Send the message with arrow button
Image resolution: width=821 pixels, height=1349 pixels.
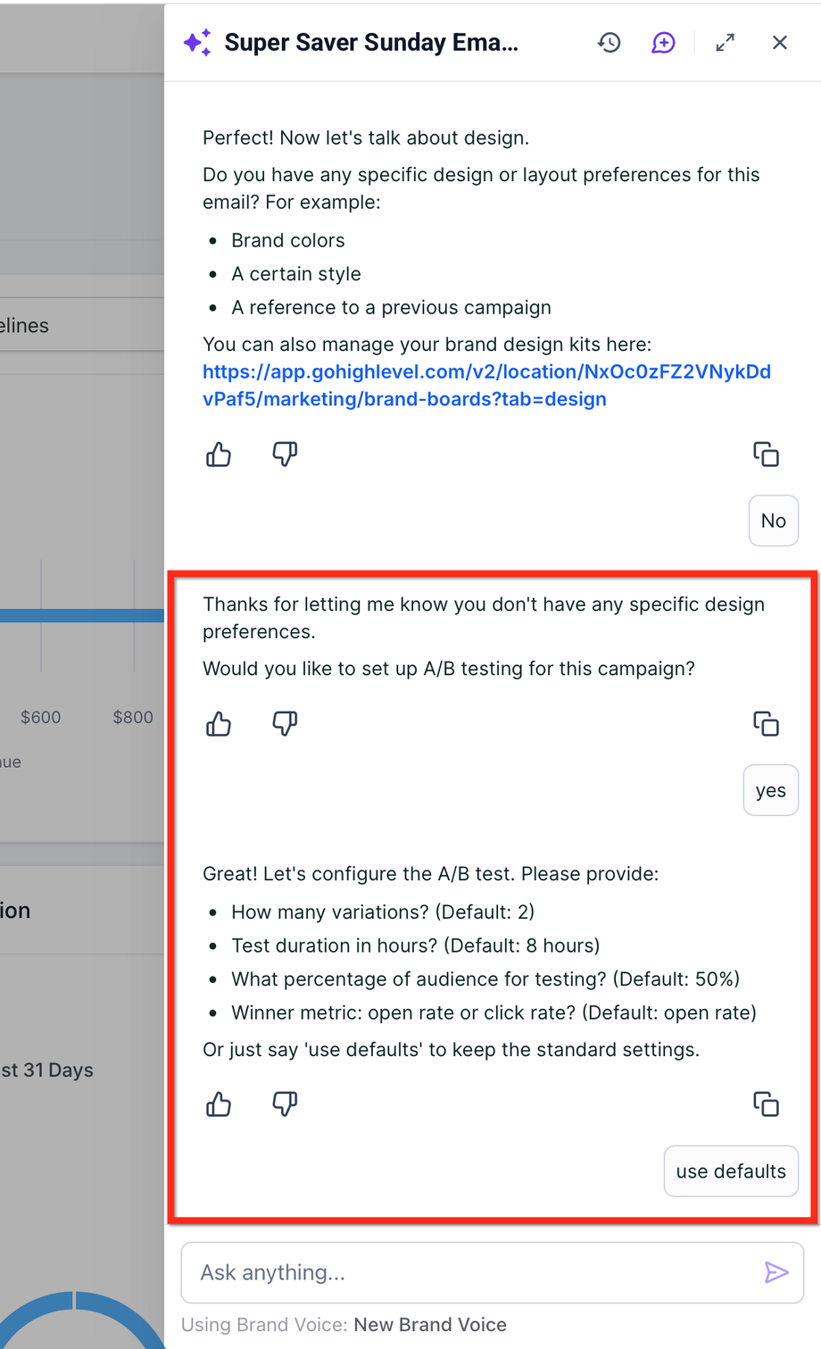pyautogui.click(x=776, y=1272)
